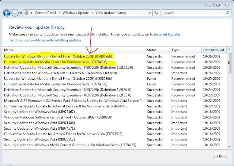
Task: Click the failed Media Center KB974306 update name
Action: pyautogui.click(x=56, y=84)
